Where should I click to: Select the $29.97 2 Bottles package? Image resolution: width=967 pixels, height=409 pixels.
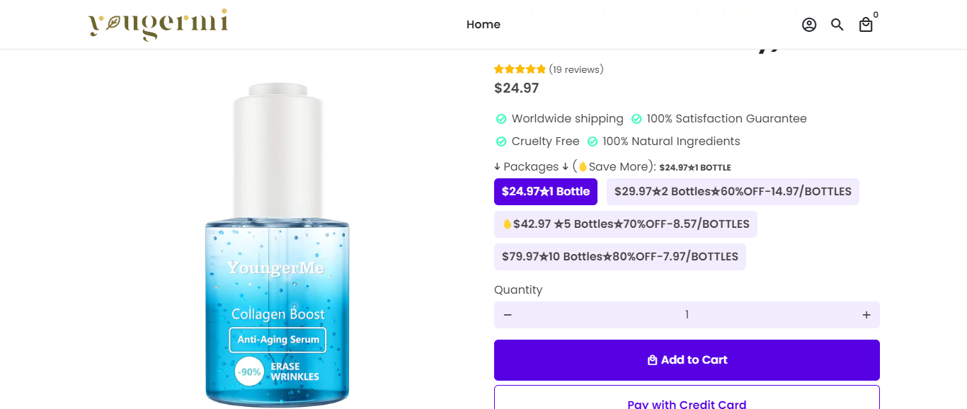point(733,192)
